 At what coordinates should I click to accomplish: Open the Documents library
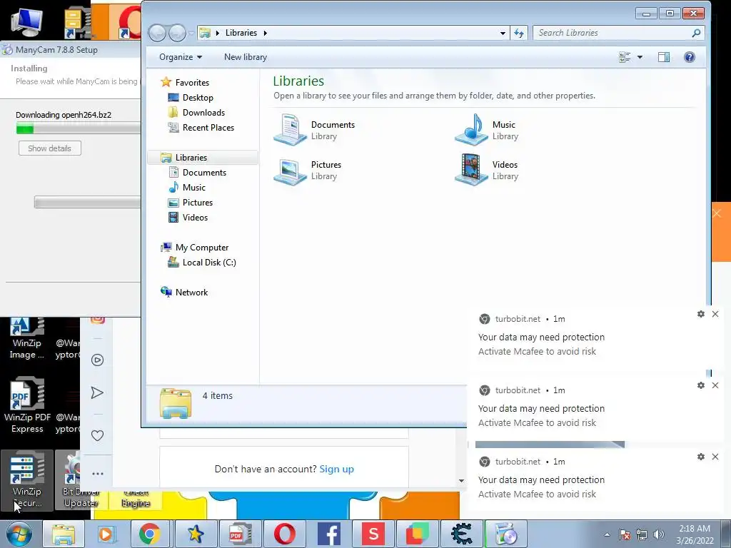click(315, 130)
